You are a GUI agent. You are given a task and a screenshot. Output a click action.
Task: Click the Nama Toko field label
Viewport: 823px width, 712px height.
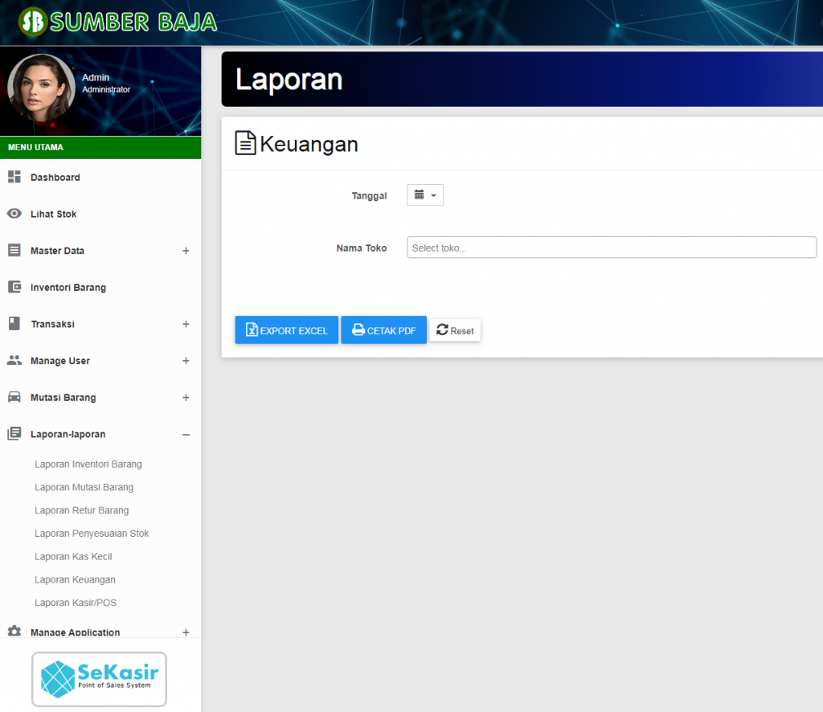pyautogui.click(x=362, y=248)
